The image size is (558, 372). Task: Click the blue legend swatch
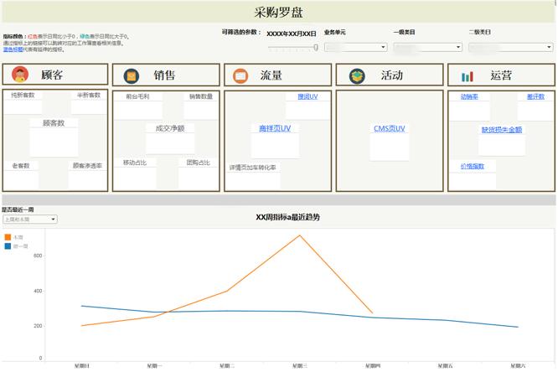(8, 246)
